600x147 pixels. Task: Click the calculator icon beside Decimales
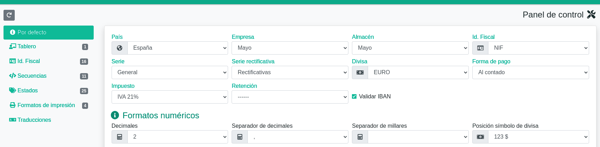120,137
